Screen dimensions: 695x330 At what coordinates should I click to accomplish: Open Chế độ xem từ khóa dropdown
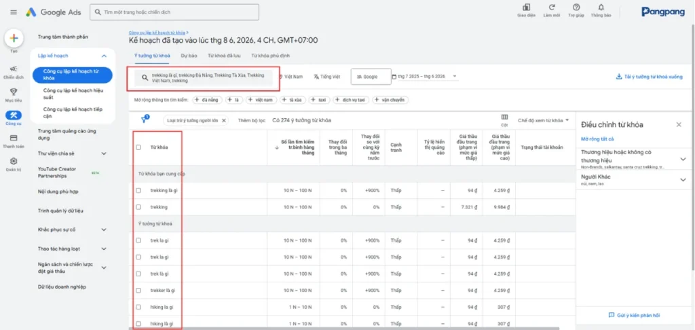coord(544,120)
